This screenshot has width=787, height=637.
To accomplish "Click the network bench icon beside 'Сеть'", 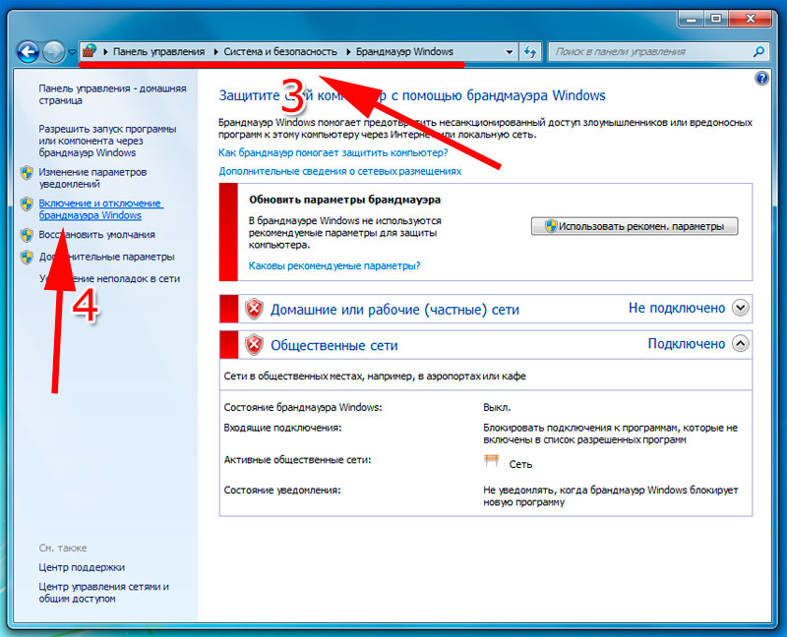I will (491, 461).
